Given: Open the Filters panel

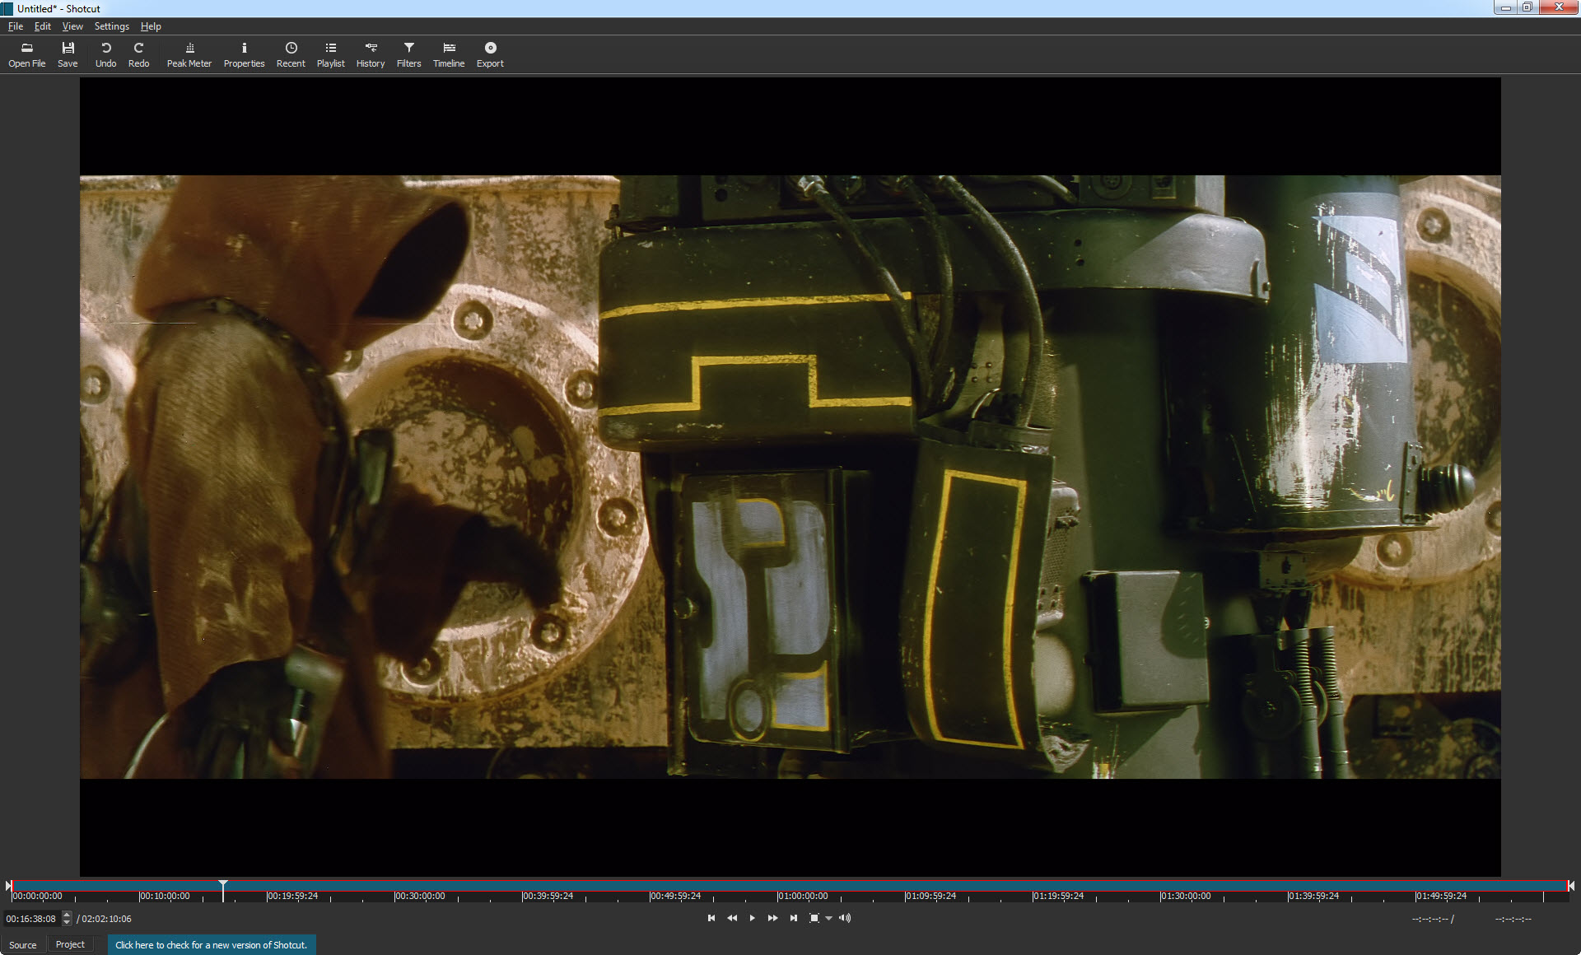Looking at the screenshot, I should click(x=408, y=54).
